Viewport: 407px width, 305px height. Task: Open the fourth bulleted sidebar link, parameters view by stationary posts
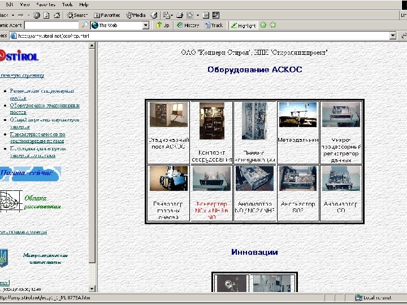coord(38,138)
